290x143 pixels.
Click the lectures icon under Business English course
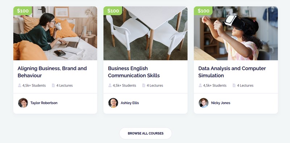[x=144, y=85]
